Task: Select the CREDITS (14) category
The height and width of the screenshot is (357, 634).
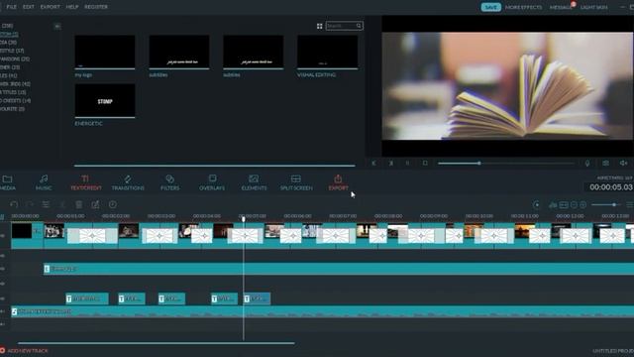Action: click(16, 100)
